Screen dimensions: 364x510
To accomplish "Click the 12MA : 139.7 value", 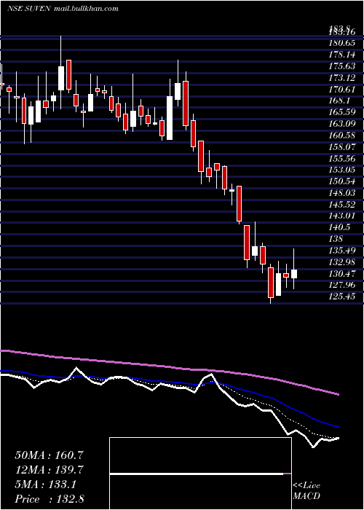I will tap(50, 470).
